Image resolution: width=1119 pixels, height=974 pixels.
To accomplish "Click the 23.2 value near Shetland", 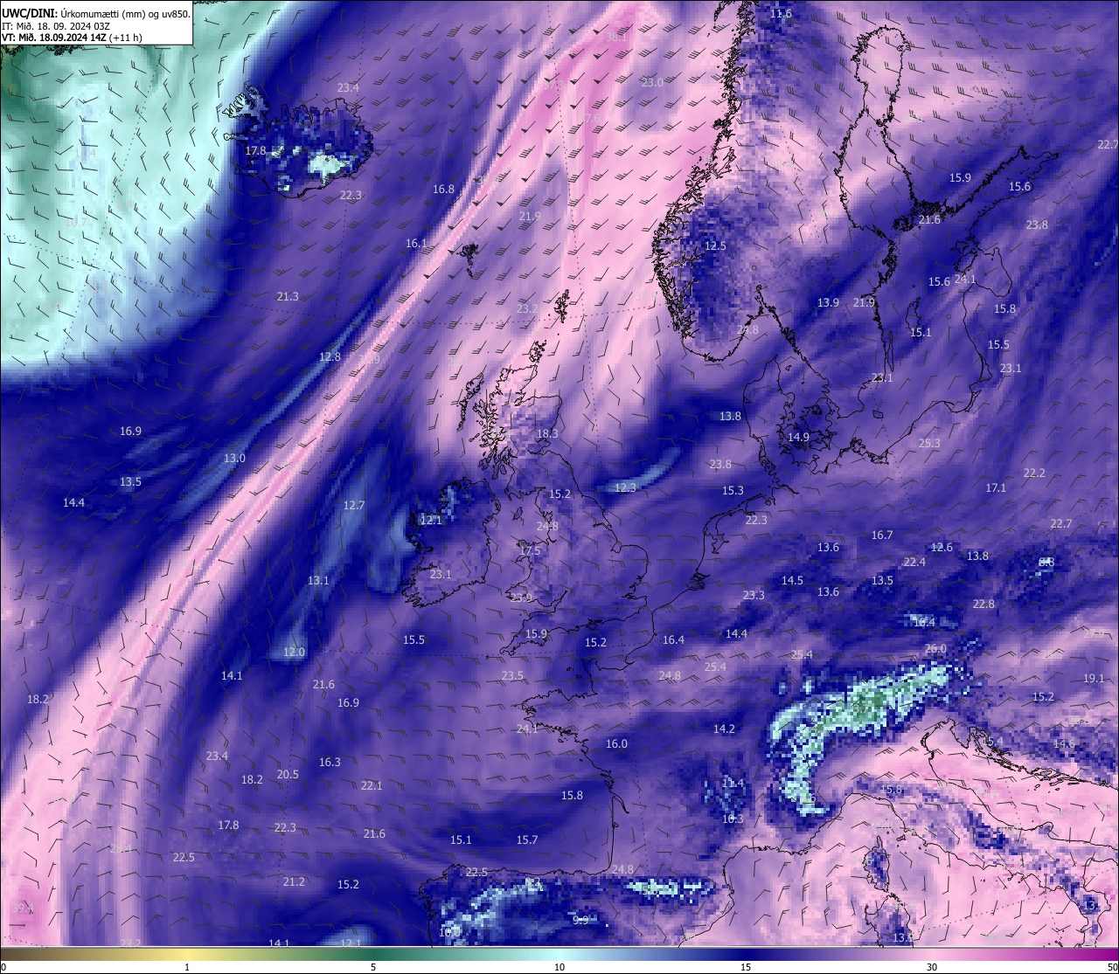I will point(527,308).
